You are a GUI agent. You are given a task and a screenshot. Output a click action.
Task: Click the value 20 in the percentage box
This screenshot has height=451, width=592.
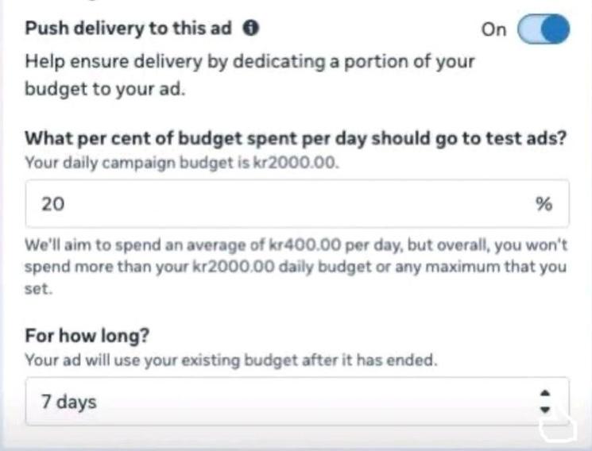(x=52, y=204)
